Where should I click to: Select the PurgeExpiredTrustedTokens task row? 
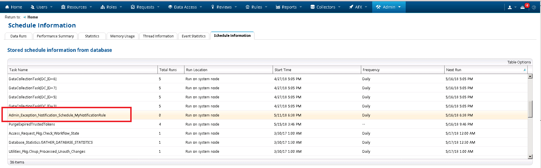(x=32, y=124)
